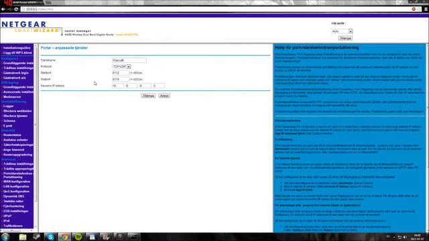Open WAN-konfiguration in sidebar
The height and width of the screenshot is (241, 429).
[17, 181]
